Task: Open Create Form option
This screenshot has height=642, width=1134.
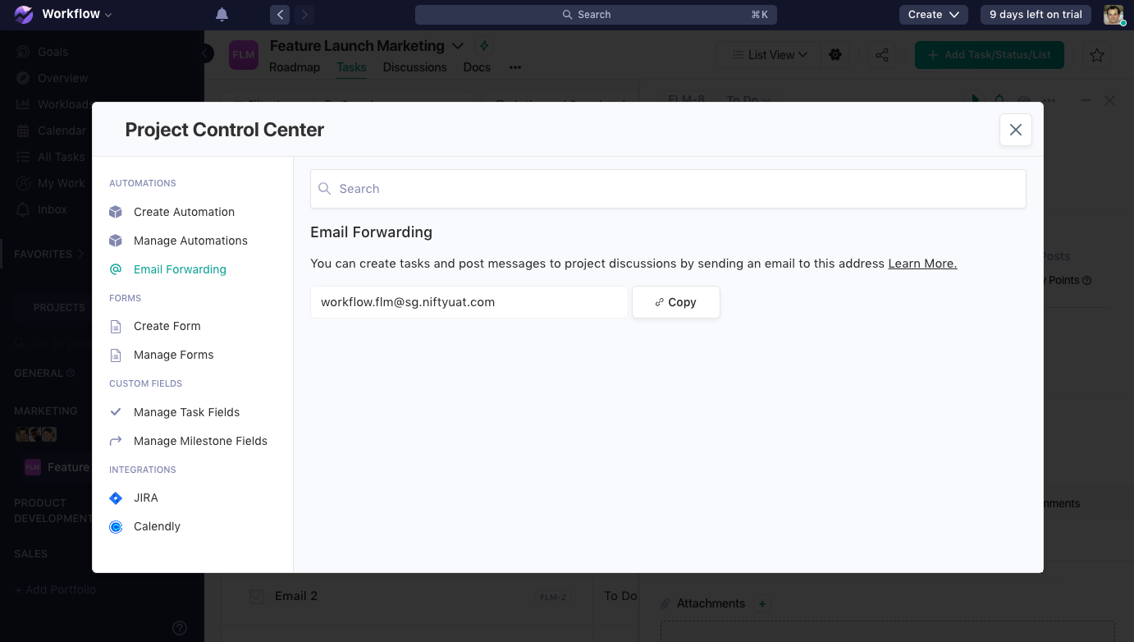Action: click(167, 326)
